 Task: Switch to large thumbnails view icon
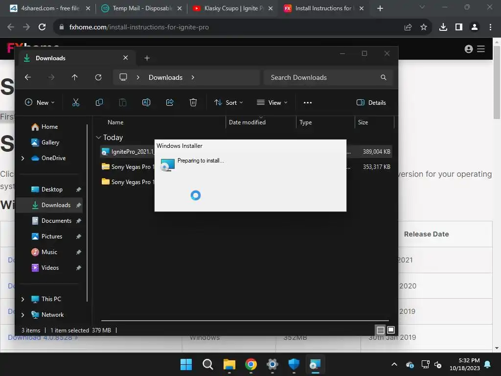391,329
